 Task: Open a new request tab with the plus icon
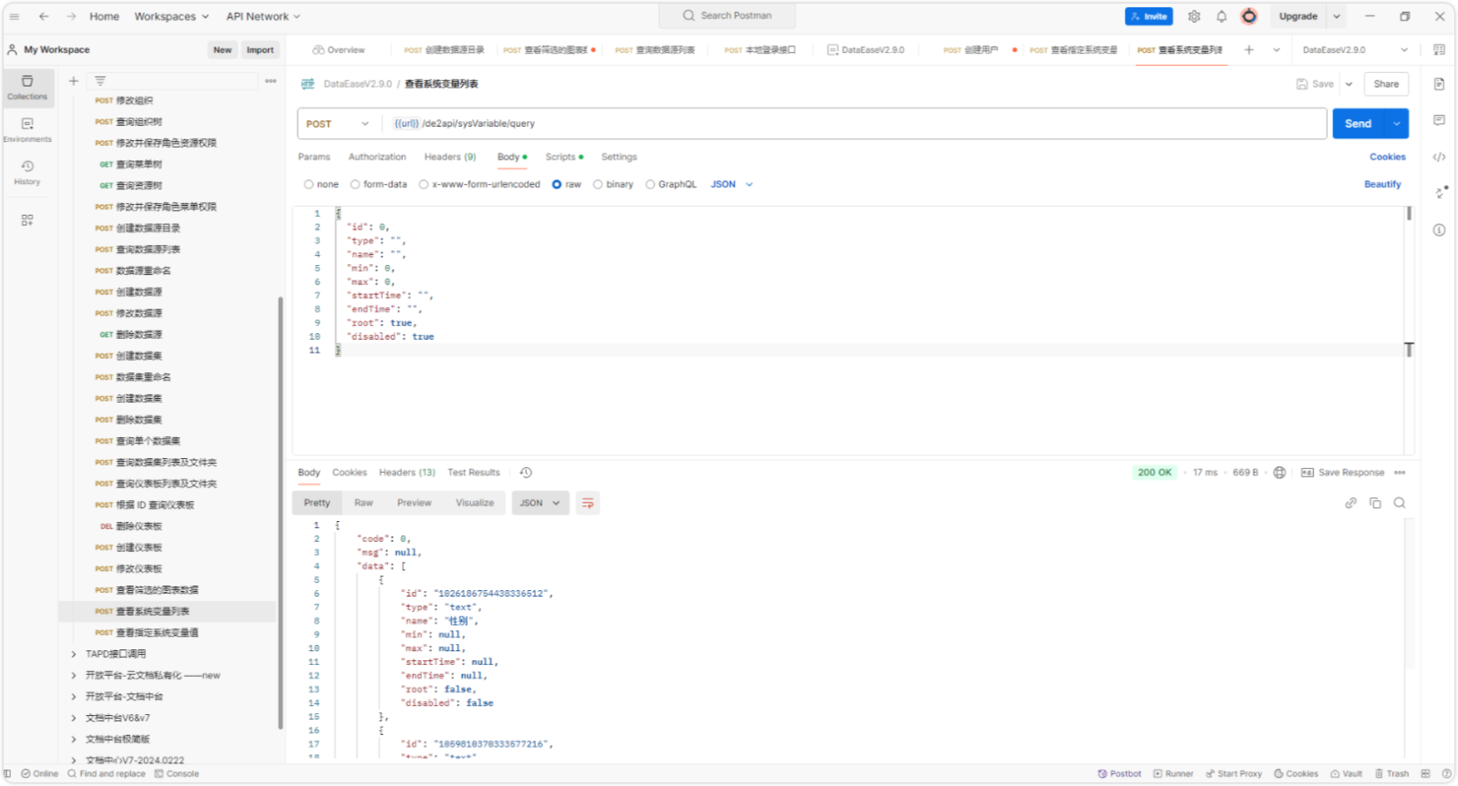click(x=1248, y=50)
